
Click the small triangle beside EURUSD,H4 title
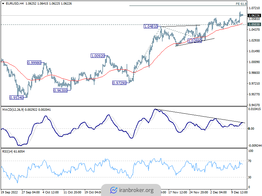click(3, 4)
